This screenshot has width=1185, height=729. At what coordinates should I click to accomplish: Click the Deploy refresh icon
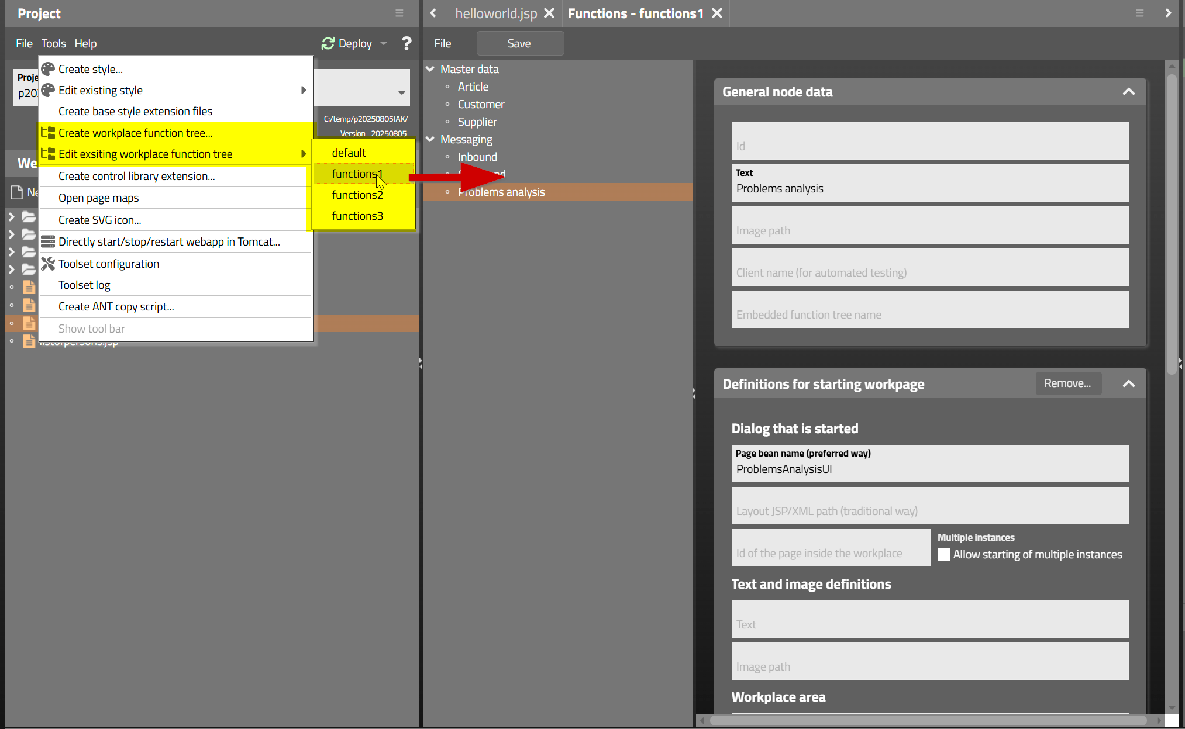[328, 43]
